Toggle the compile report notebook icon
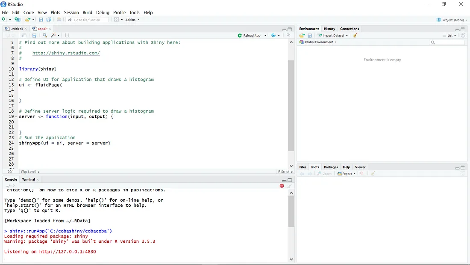The width and height of the screenshot is (470, 265). point(67,36)
